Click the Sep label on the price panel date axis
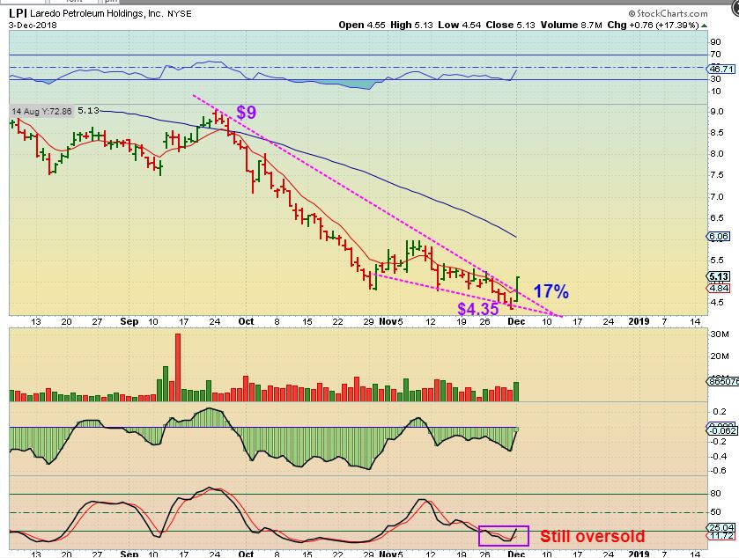The width and height of the screenshot is (739, 558). pos(129,321)
